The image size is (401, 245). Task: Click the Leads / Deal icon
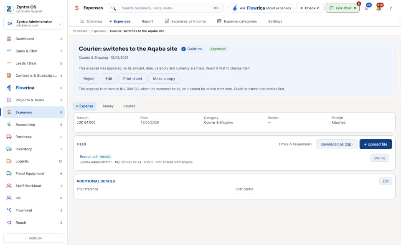click(9, 63)
